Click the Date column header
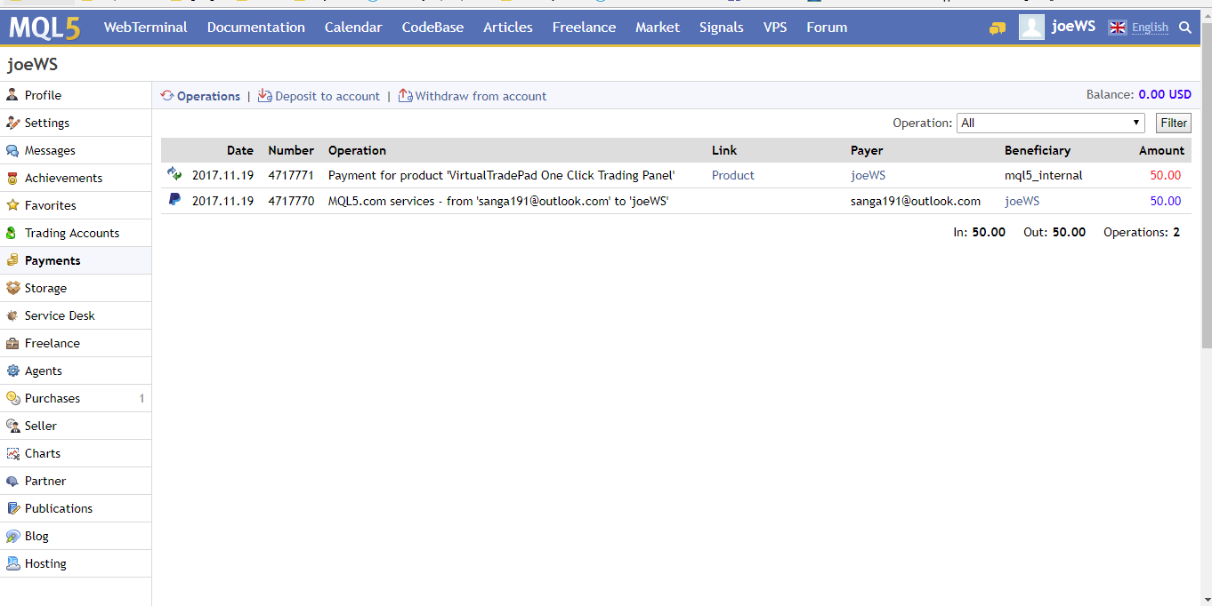Screen dimensions: 1212x606 tap(240, 150)
